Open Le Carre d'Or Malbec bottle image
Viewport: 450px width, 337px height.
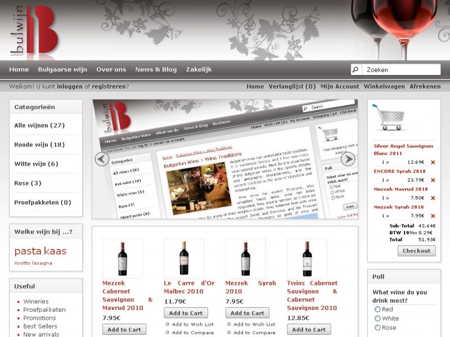[184, 258]
